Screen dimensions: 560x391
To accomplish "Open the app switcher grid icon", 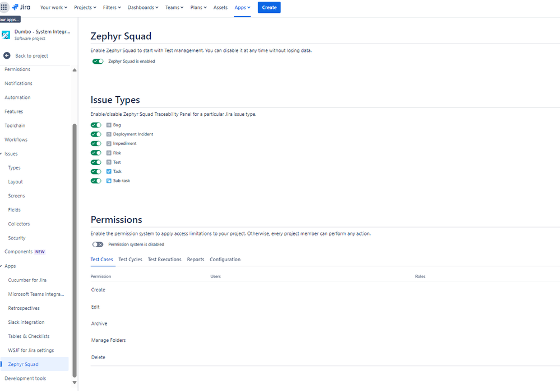I will (4, 7).
